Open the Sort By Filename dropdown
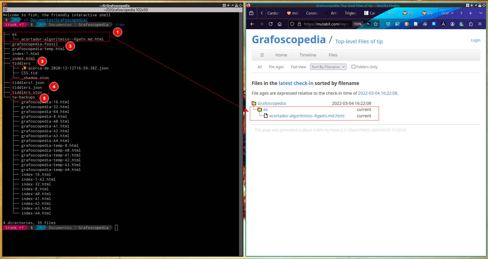The width and height of the screenshot is (488, 259). [328, 67]
